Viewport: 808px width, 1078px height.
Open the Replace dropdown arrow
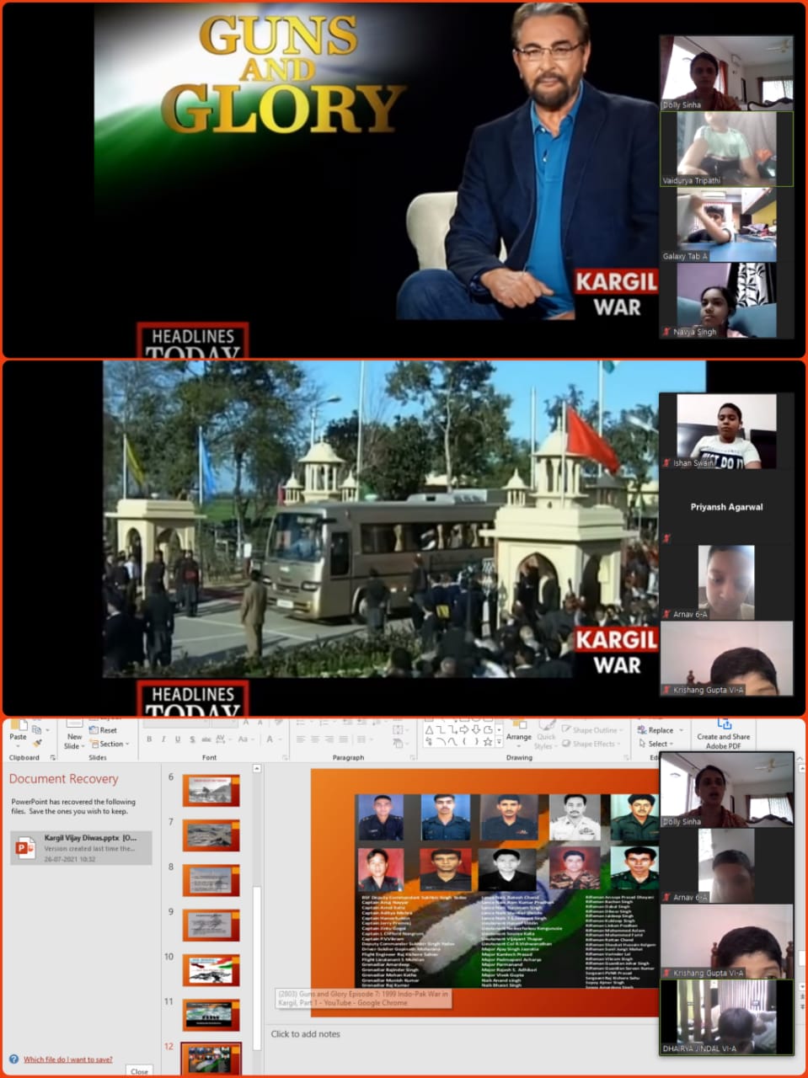(x=681, y=730)
